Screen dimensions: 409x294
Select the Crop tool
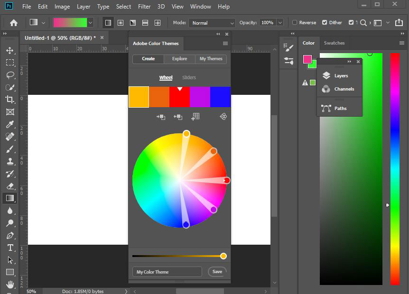tap(10, 100)
